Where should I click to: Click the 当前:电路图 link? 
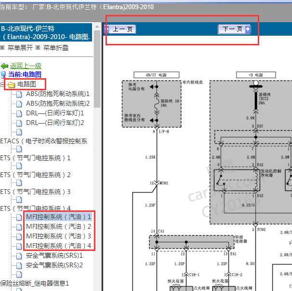25,74
